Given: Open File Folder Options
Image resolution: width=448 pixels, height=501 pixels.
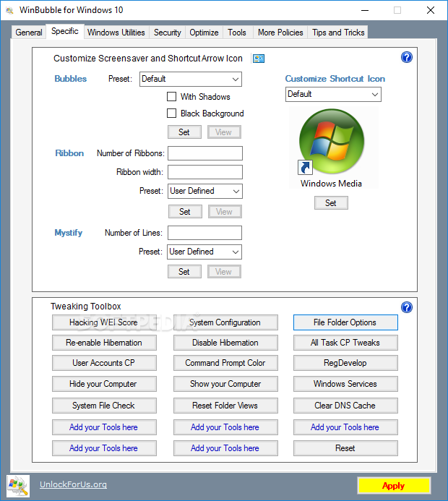Looking at the screenshot, I should (x=345, y=322).
